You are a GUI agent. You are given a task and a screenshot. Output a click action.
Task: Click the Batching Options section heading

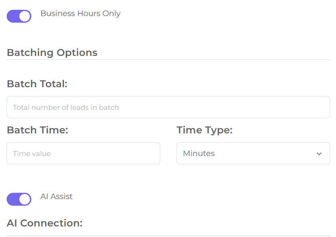(x=52, y=52)
